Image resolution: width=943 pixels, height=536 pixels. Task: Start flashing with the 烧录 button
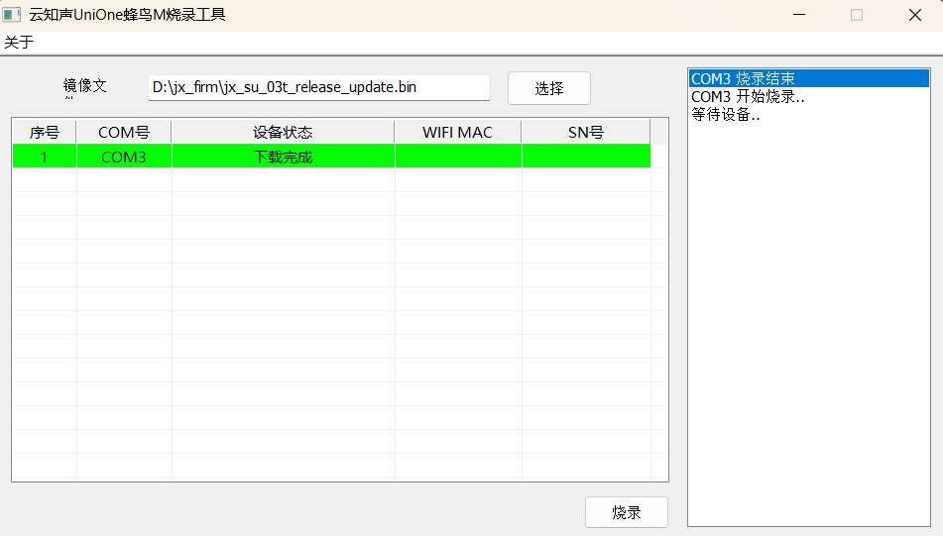(626, 512)
